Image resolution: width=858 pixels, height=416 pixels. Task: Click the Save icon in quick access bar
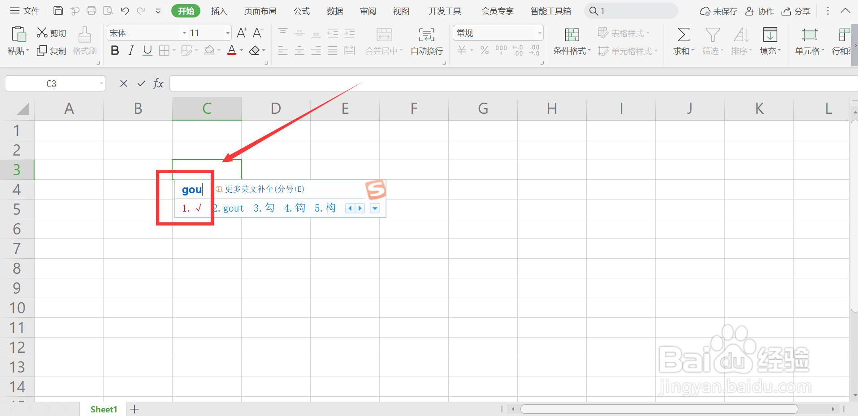pyautogui.click(x=58, y=11)
